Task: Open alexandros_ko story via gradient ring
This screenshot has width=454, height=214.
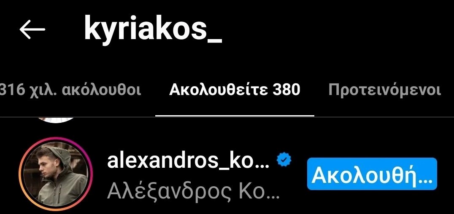Action: [56, 174]
